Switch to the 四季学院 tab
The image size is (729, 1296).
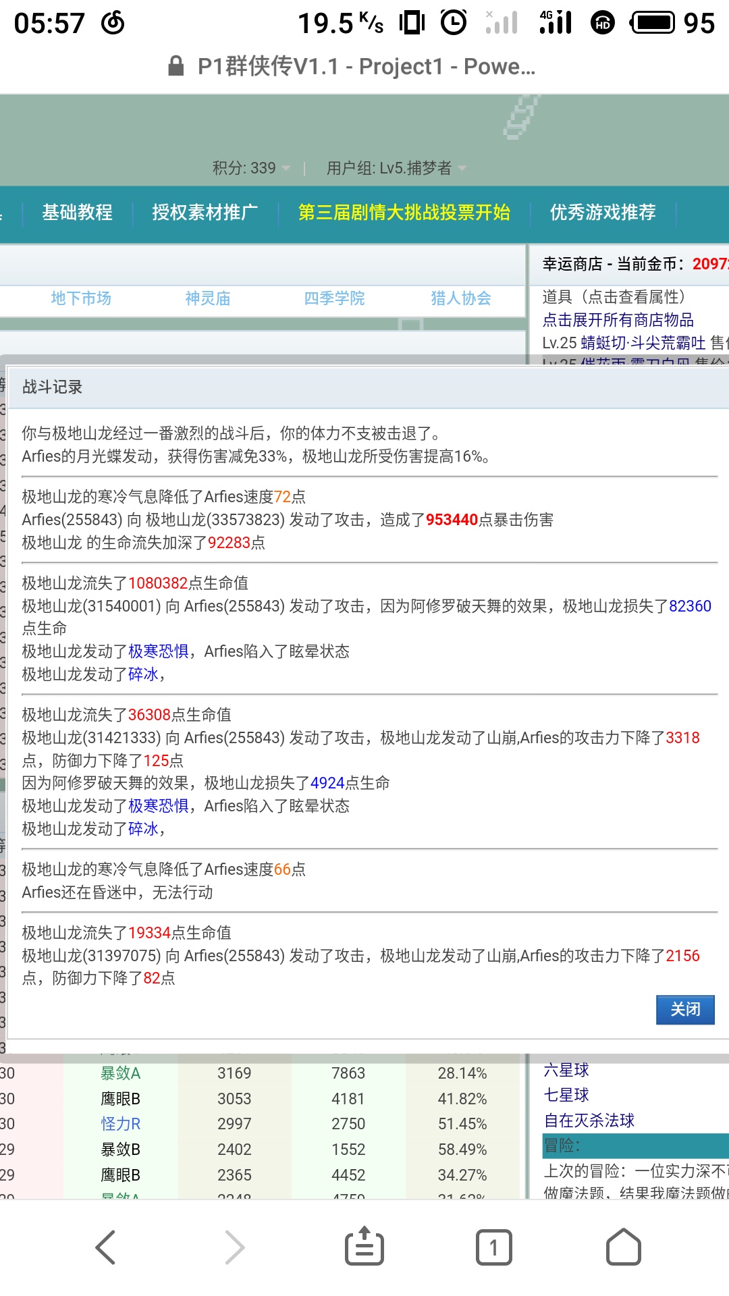(x=334, y=298)
